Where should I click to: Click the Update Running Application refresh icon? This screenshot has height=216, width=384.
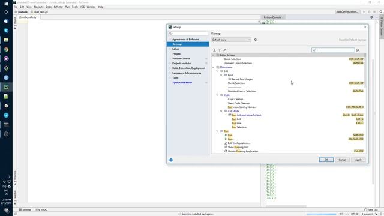point(226,151)
